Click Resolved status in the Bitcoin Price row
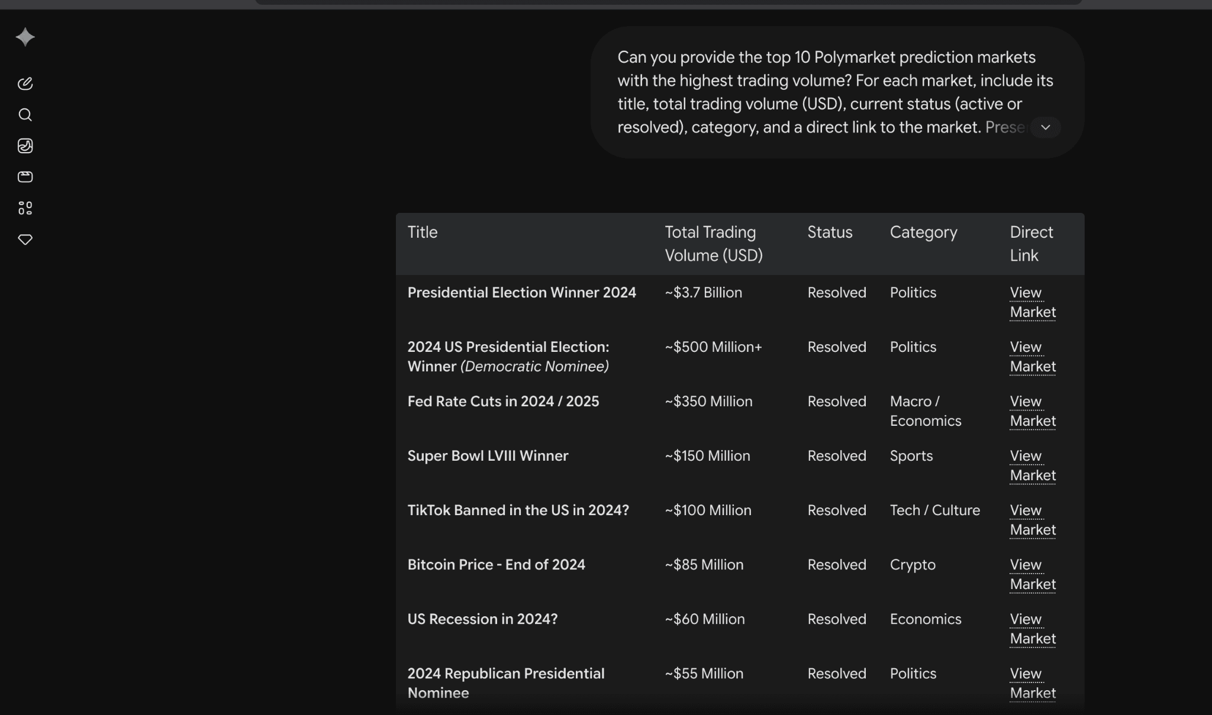Image resolution: width=1212 pixels, height=715 pixels. 837,565
